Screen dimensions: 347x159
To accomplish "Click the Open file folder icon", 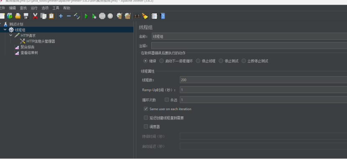I will pyautogui.click(x=18, y=16).
